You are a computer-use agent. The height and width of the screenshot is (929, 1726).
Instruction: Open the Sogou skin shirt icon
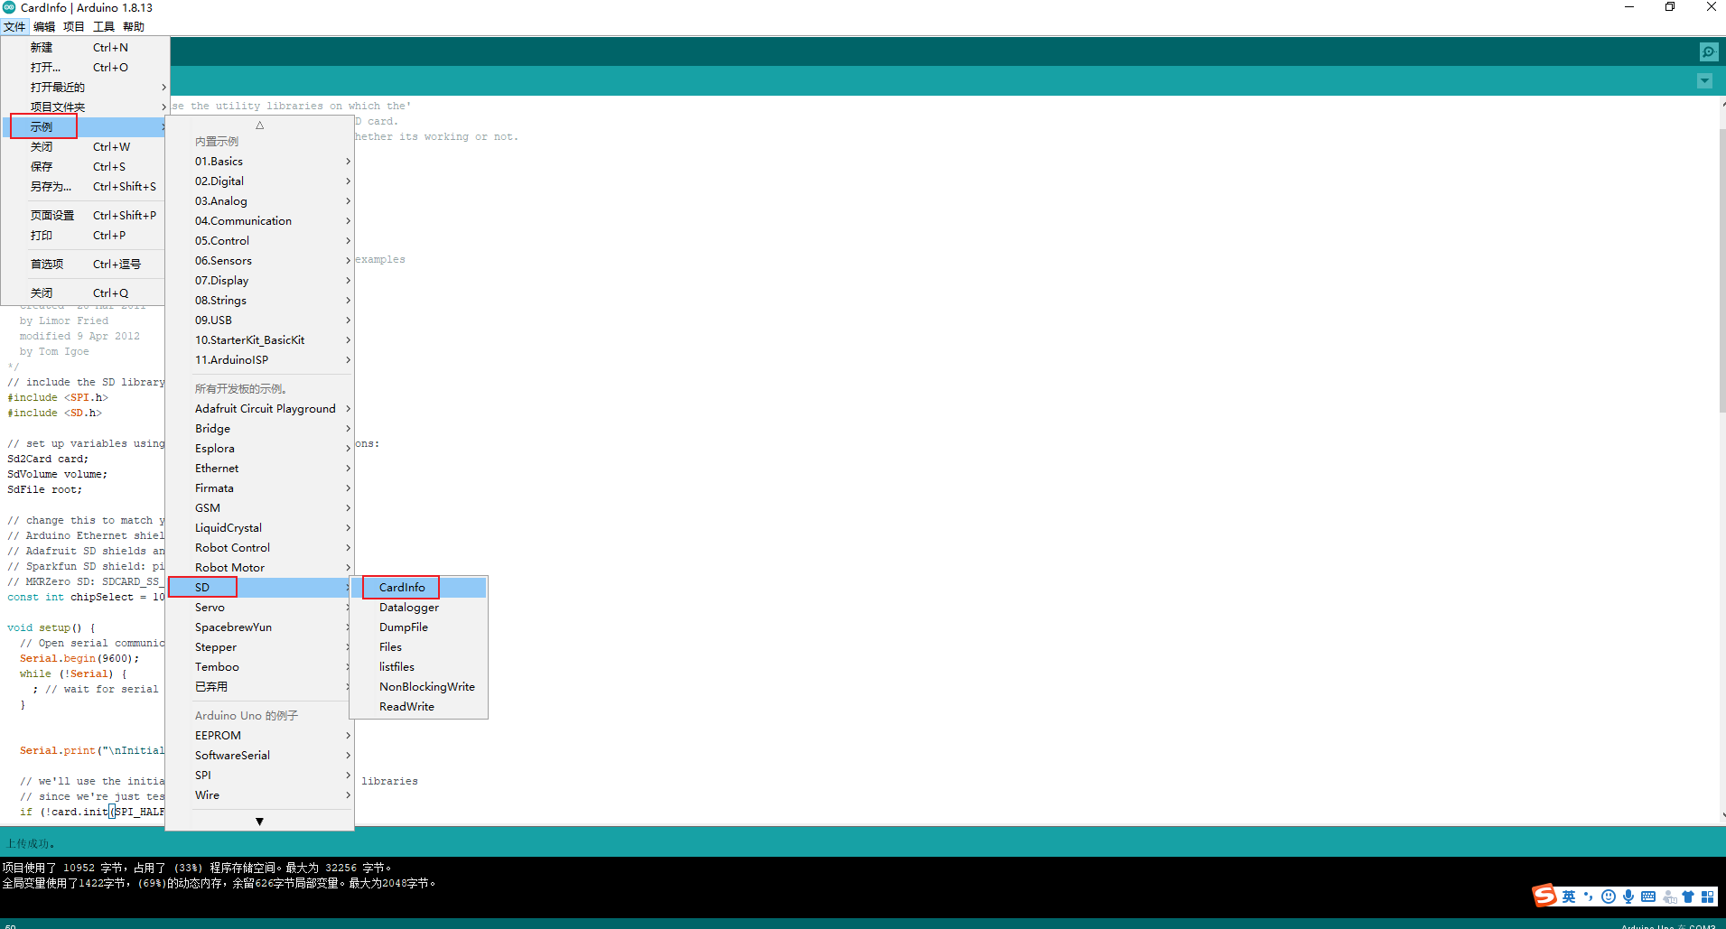(1688, 896)
